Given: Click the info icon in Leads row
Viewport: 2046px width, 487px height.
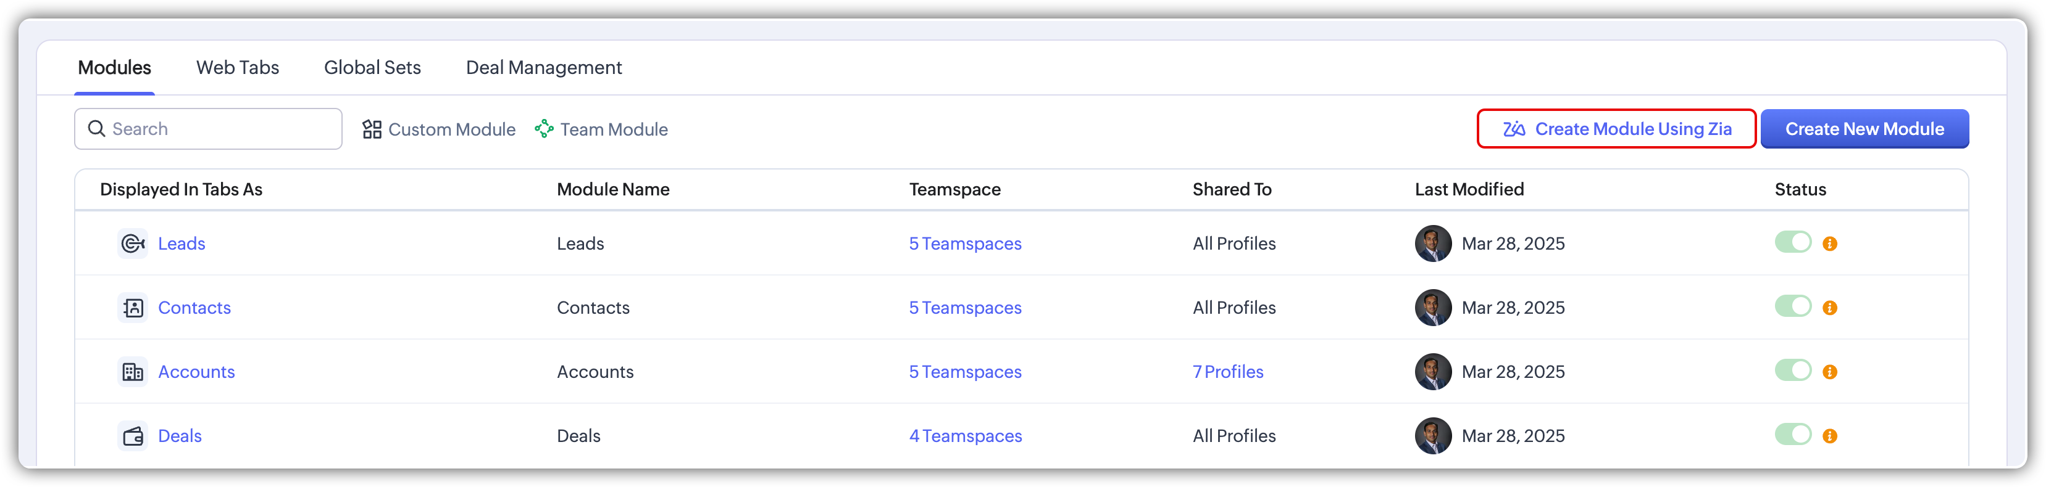Looking at the screenshot, I should [1830, 244].
